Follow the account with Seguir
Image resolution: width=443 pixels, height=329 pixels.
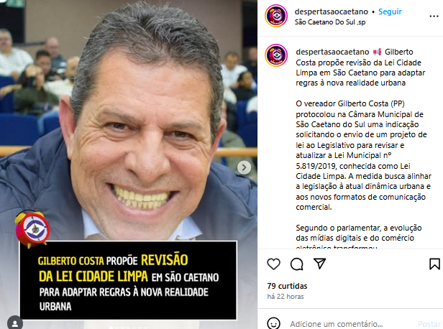[390, 11]
